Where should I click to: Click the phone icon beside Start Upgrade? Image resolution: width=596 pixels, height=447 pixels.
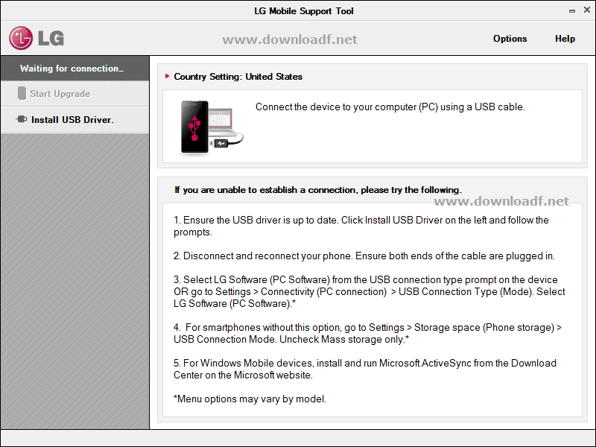pos(22,93)
